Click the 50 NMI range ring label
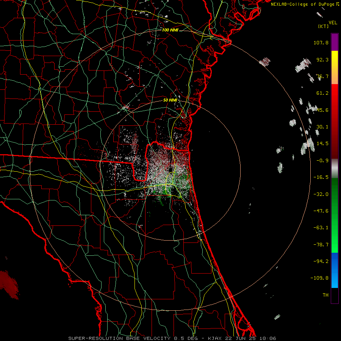This screenshot has width=341, height=341. tap(170, 100)
